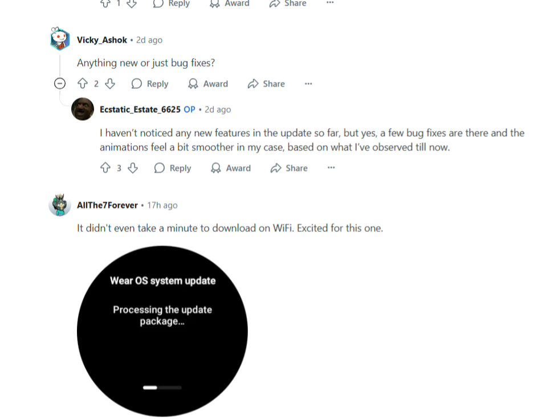Screen dimensions: 554x420
Task: Open more options on Vicky_Ashok's comment
Action: click(308, 84)
